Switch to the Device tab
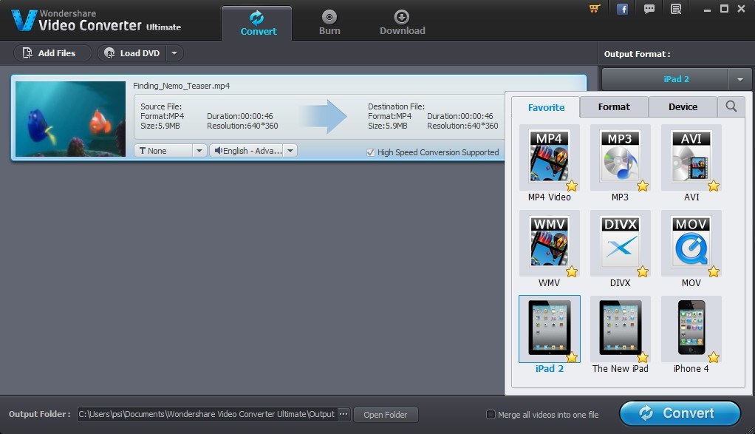Screen dimensions: 755x434 pyautogui.click(x=682, y=106)
